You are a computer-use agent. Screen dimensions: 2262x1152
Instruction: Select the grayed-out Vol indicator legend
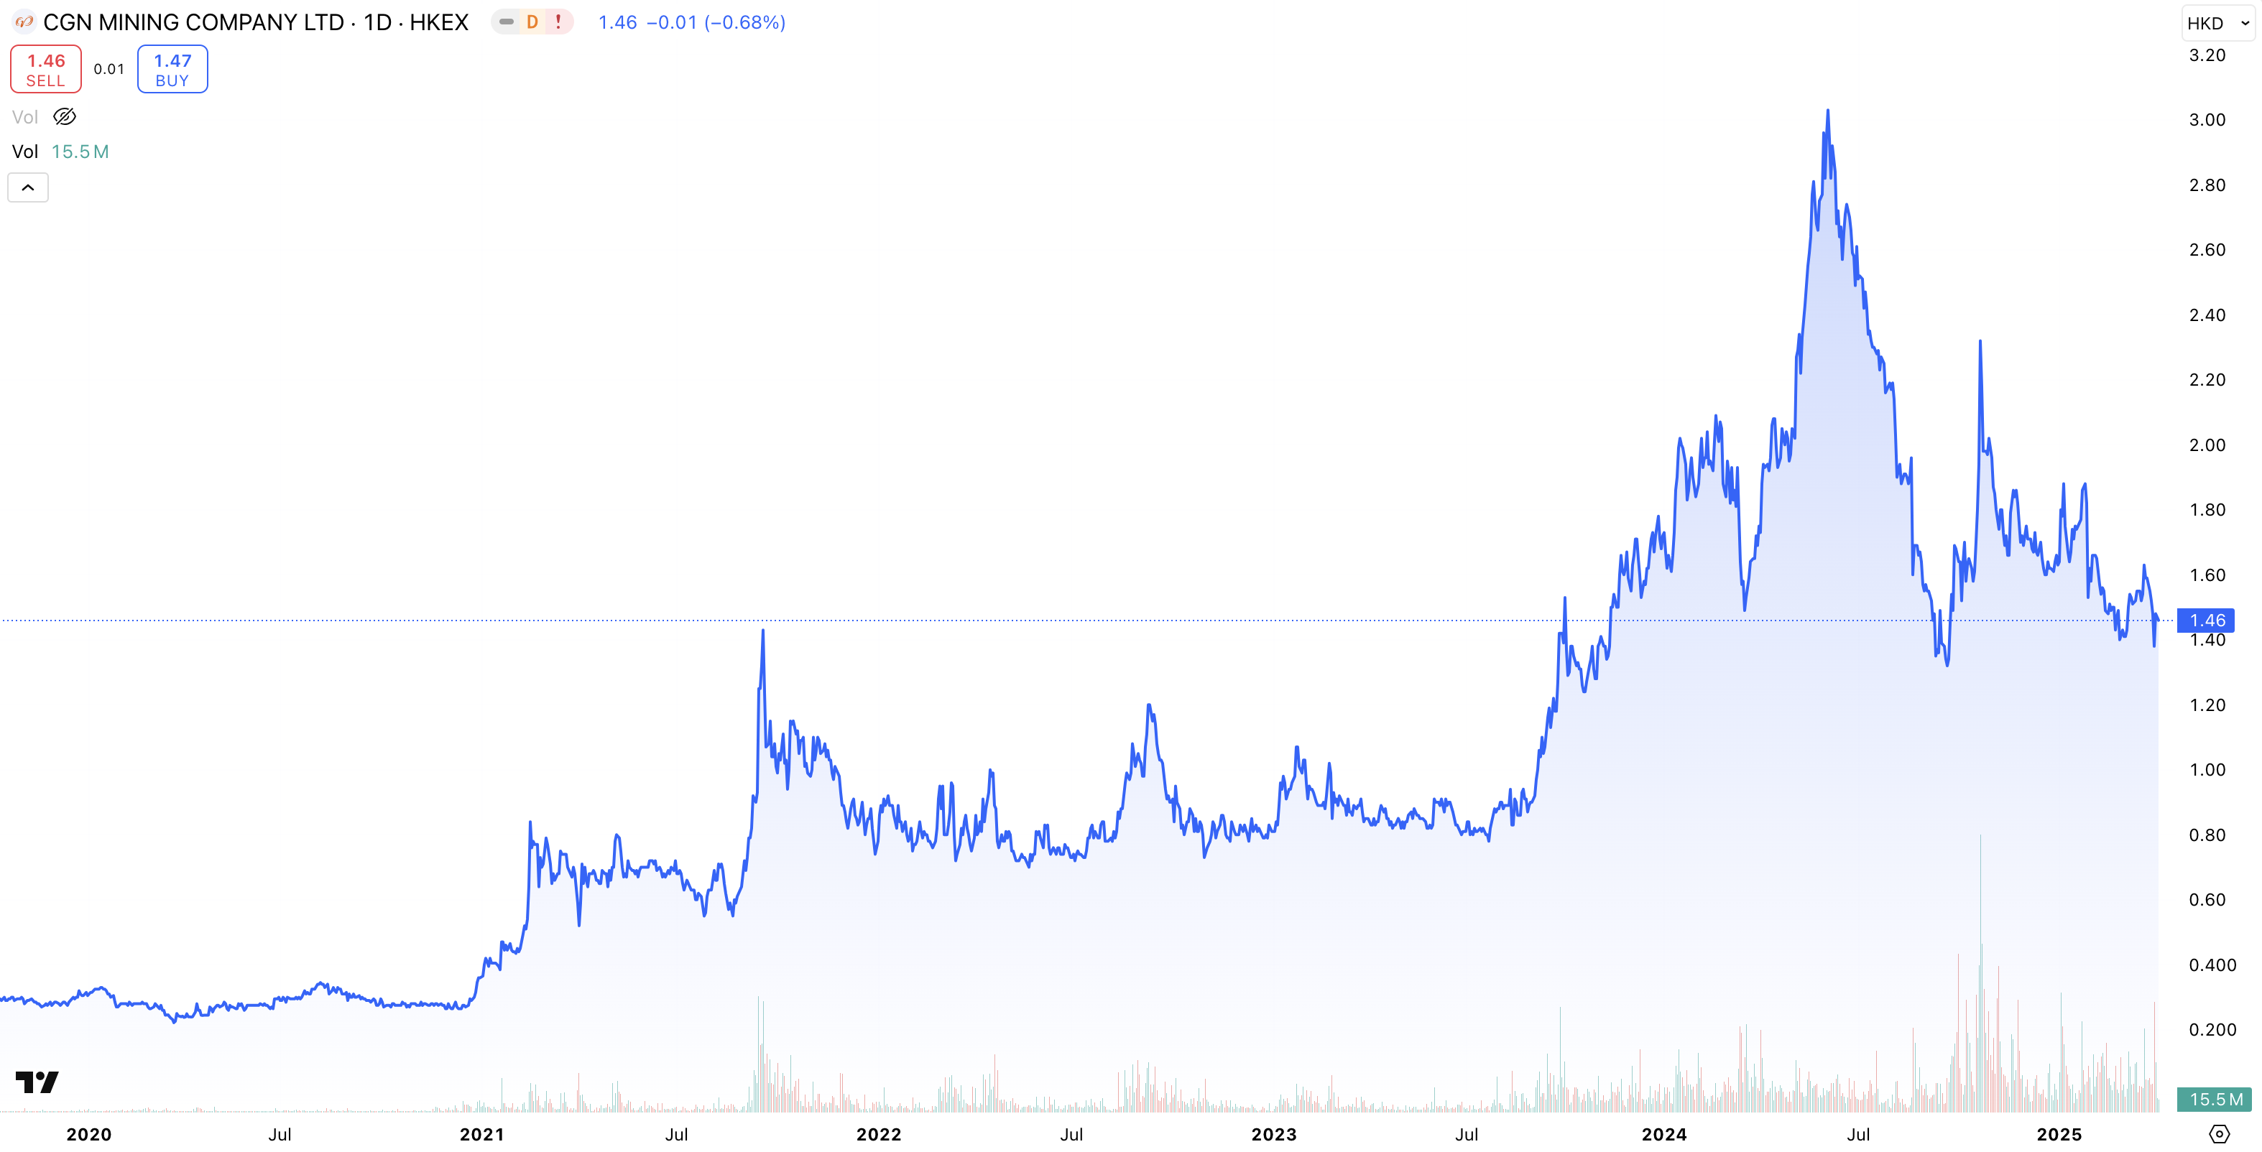(x=24, y=116)
